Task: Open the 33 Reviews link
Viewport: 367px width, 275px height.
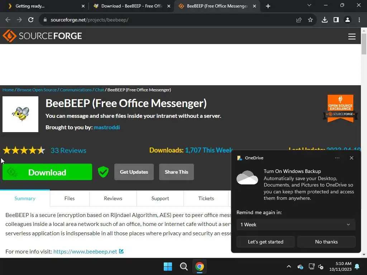Action: [x=68, y=150]
